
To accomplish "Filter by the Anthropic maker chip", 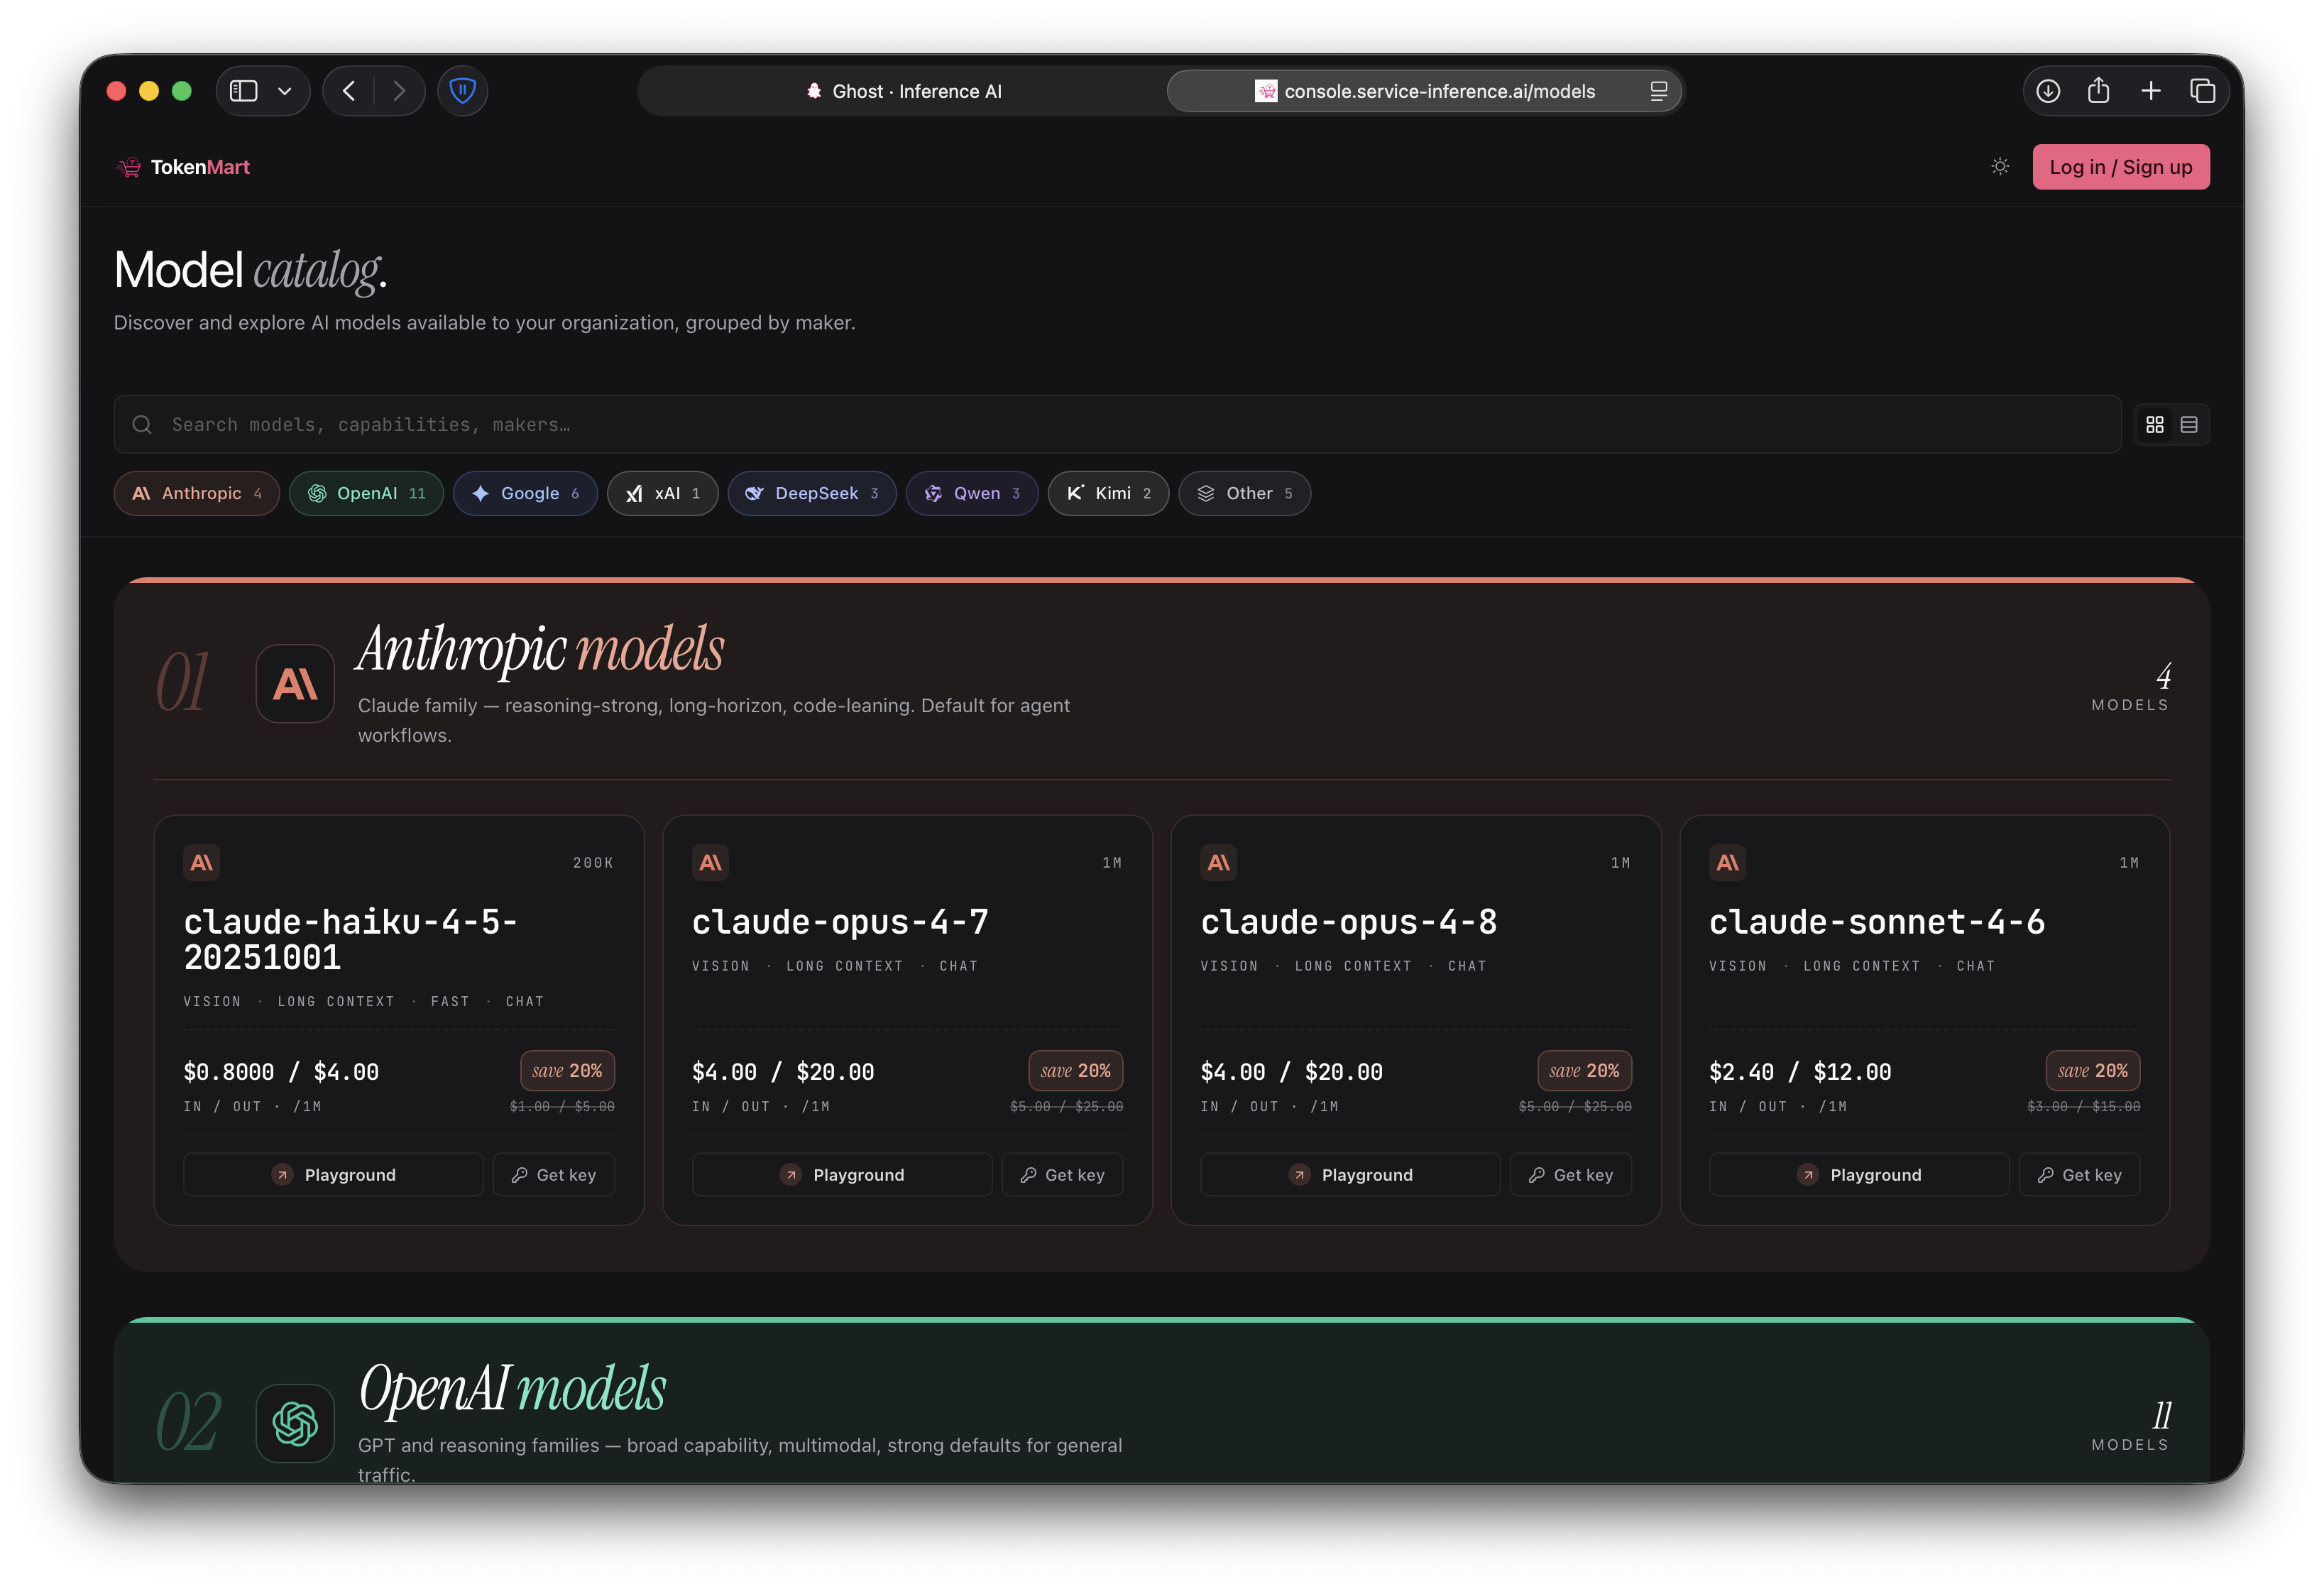I will point(196,493).
